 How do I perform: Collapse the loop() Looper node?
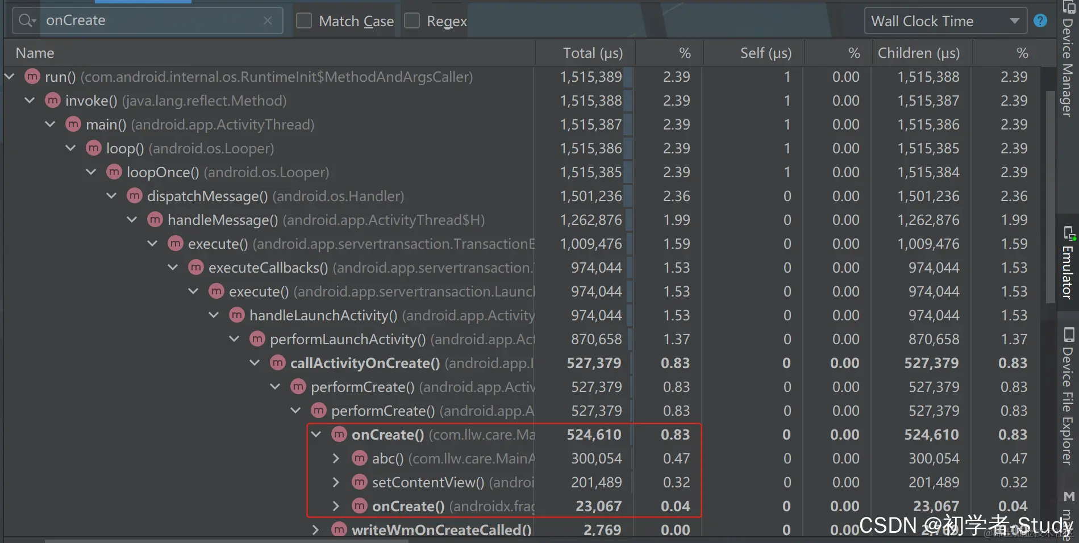[x=71, y=148]
